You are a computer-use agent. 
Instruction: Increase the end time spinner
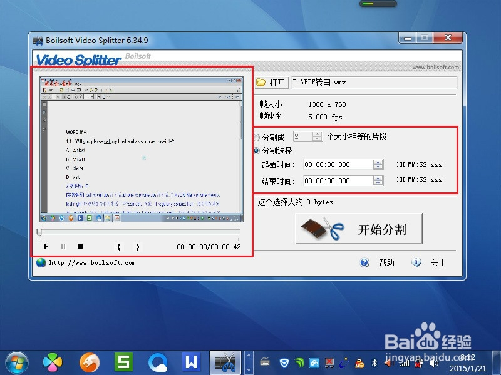tap(378, 178)
